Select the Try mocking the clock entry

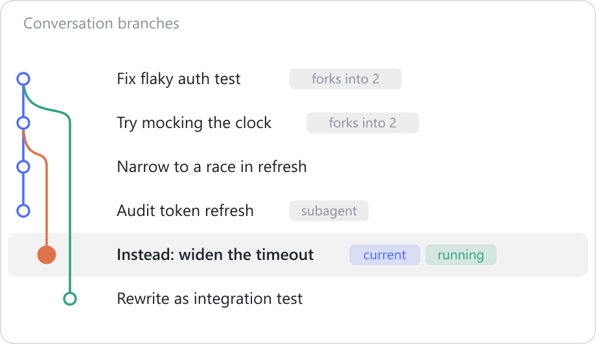point(194,123)
